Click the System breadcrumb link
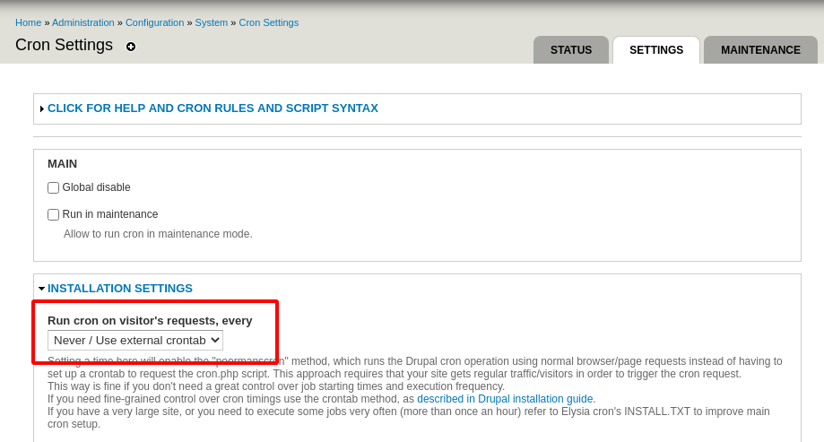 pos(212,22)
